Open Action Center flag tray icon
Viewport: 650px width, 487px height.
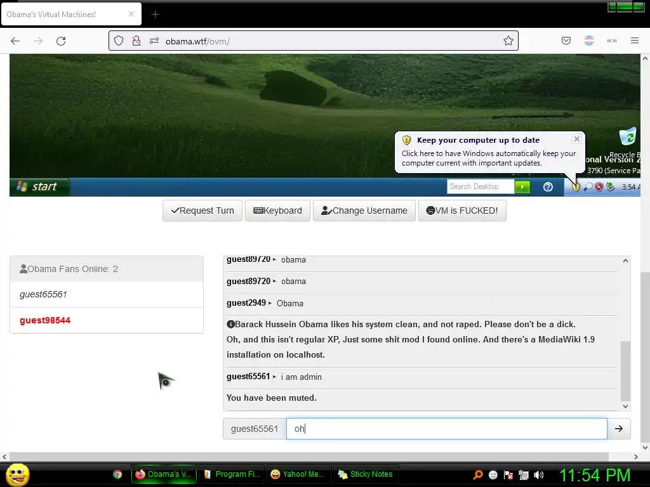[x=508, y=475]
